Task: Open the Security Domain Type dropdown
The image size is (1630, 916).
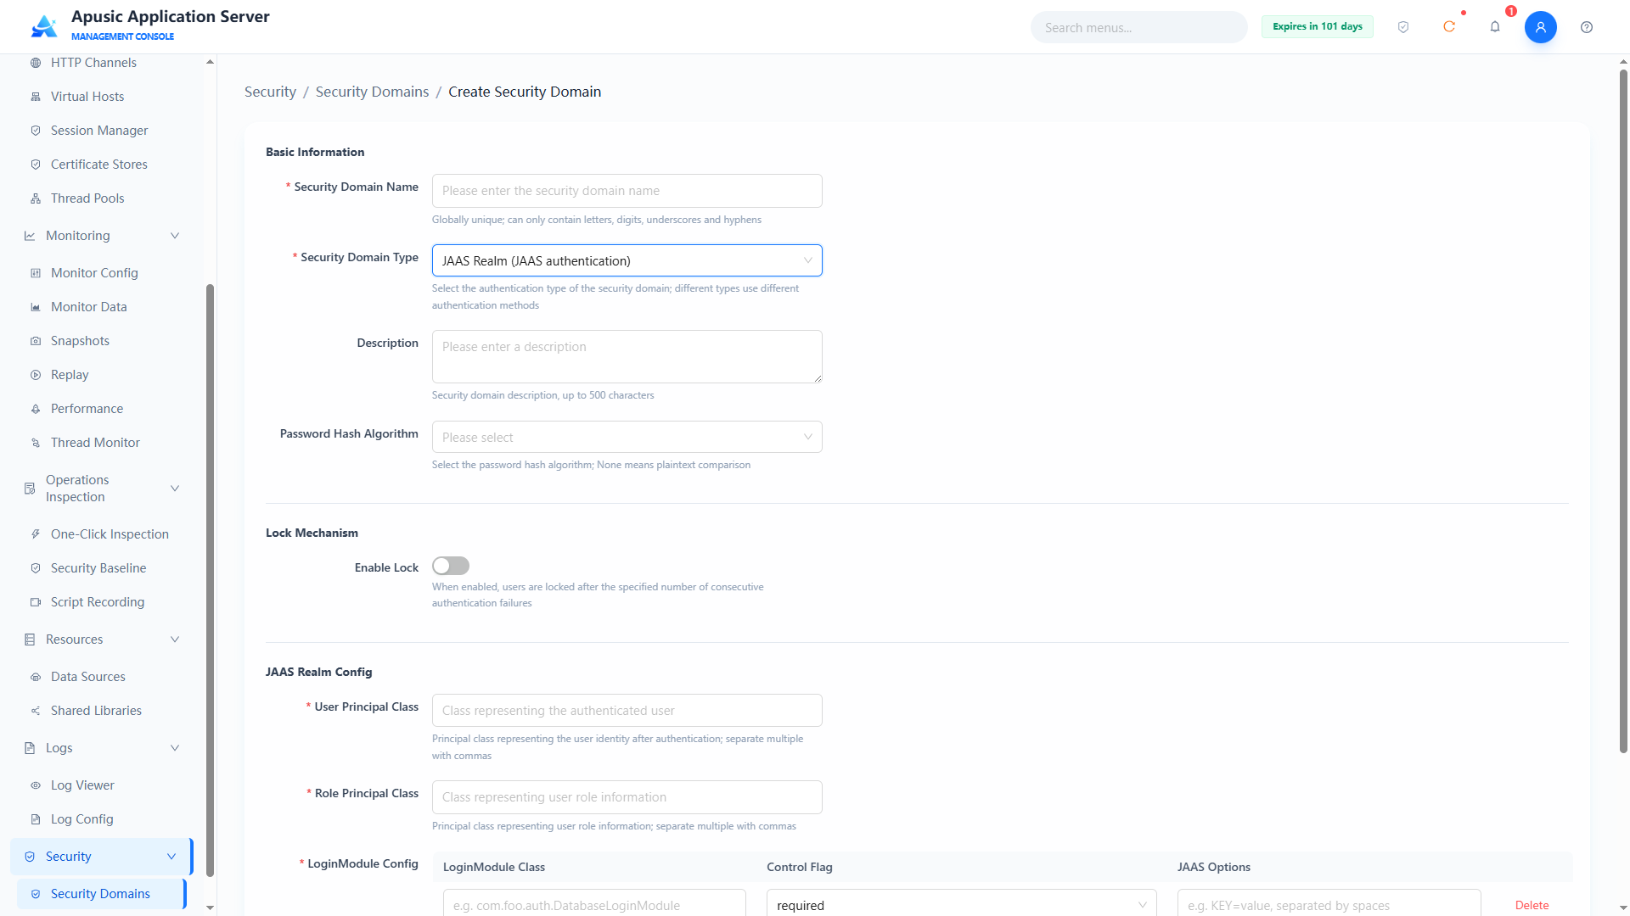Action: [x=627, y=260]
